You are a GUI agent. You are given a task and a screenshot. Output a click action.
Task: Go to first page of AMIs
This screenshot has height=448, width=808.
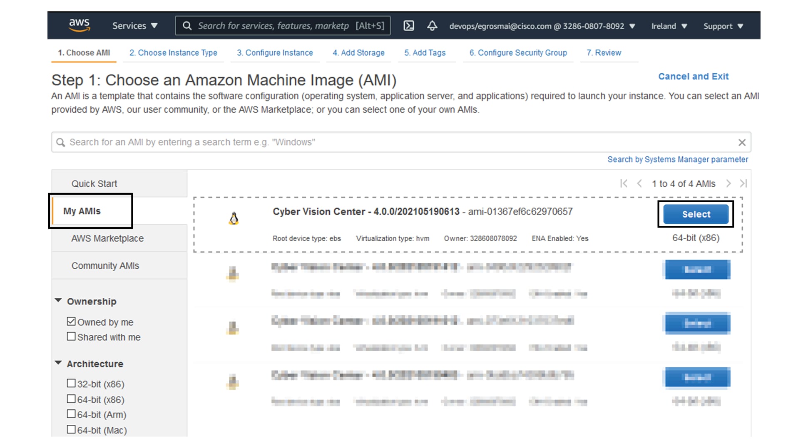point(624,183)
